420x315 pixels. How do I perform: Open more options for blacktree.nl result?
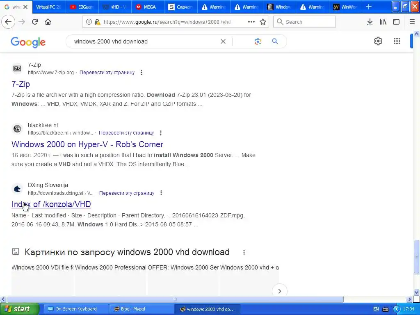click(x=161, y=133)
